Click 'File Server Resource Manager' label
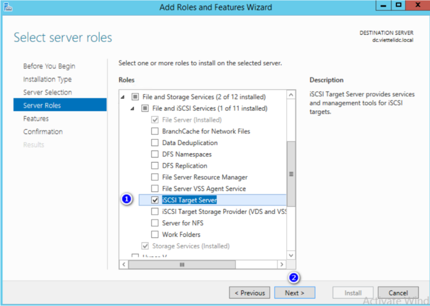Screen dimensions: 430x306 click(x=204, y=177)
